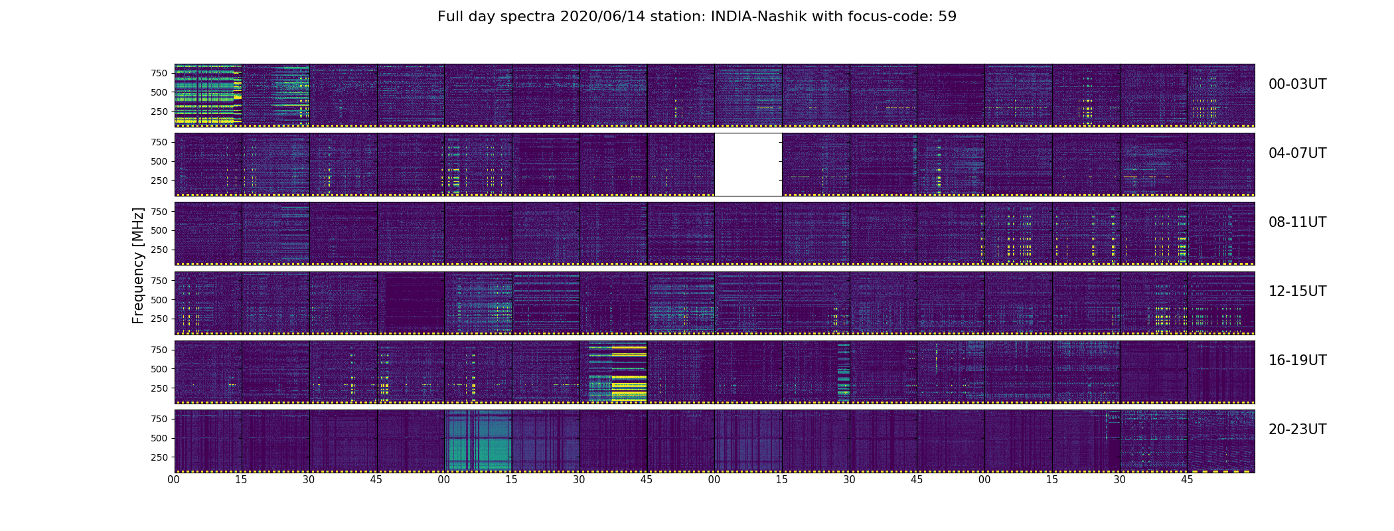Screen dimensions: 1394x531
Task: Select the 16-19UT row label
Action: click(1297, 360)
